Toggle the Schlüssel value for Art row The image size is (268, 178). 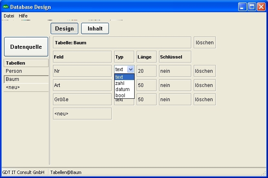[x=175, y=85]
